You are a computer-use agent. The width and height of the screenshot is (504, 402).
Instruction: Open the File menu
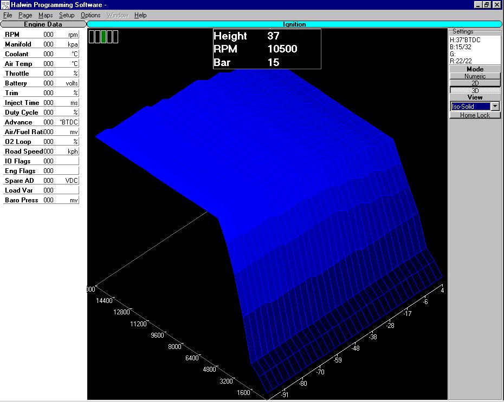click(8, 15)
